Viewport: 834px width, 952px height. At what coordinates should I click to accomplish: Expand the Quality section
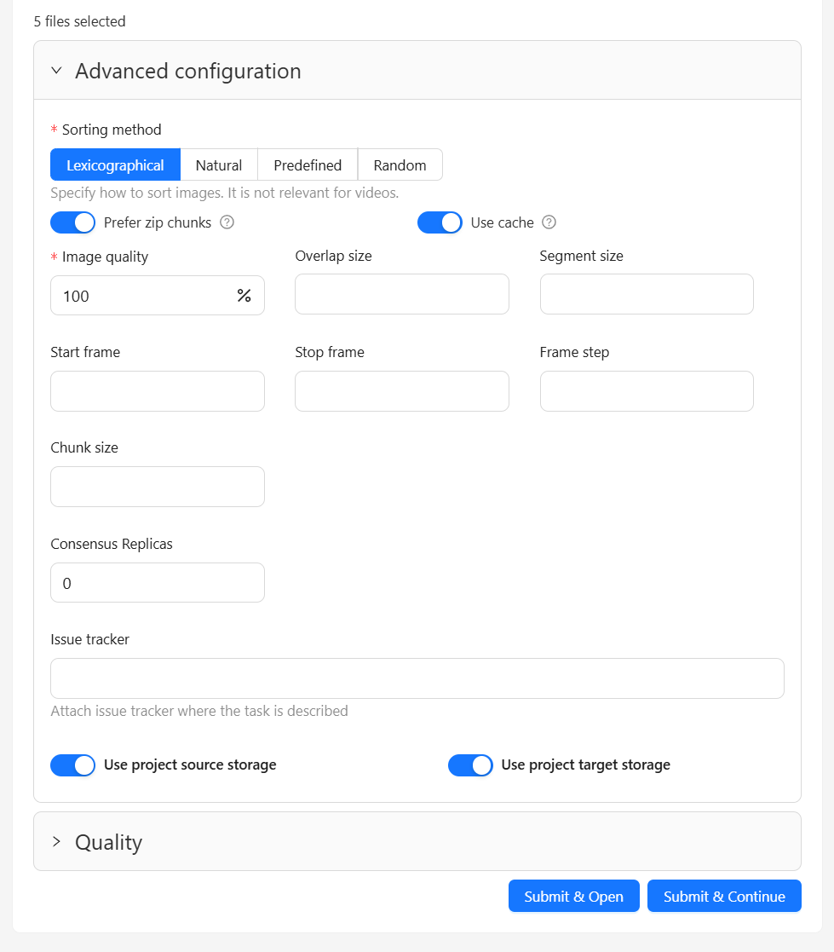tap(57, 842)
